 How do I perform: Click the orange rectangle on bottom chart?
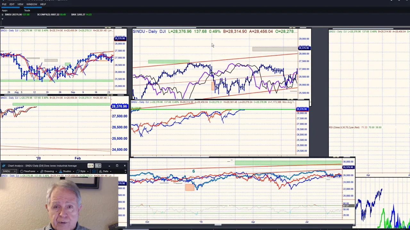190,188
